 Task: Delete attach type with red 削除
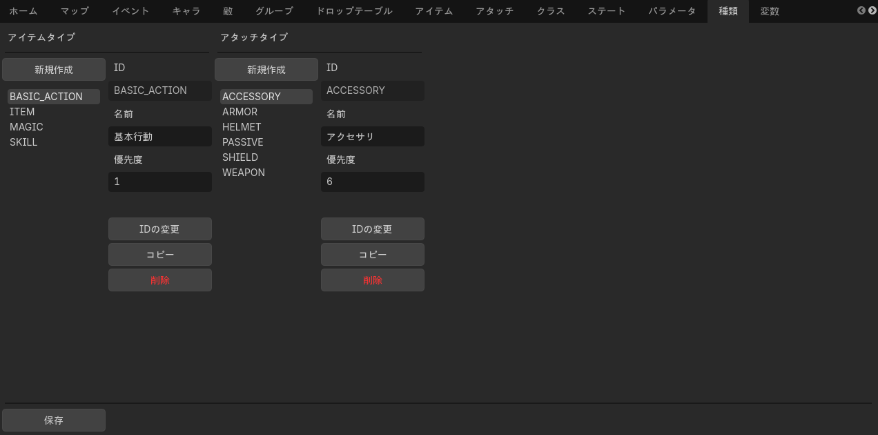(x=373, y=280)
